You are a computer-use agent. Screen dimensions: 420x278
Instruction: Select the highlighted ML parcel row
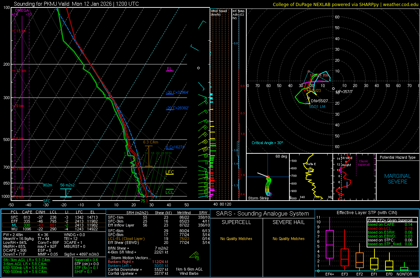click(54, 225)
